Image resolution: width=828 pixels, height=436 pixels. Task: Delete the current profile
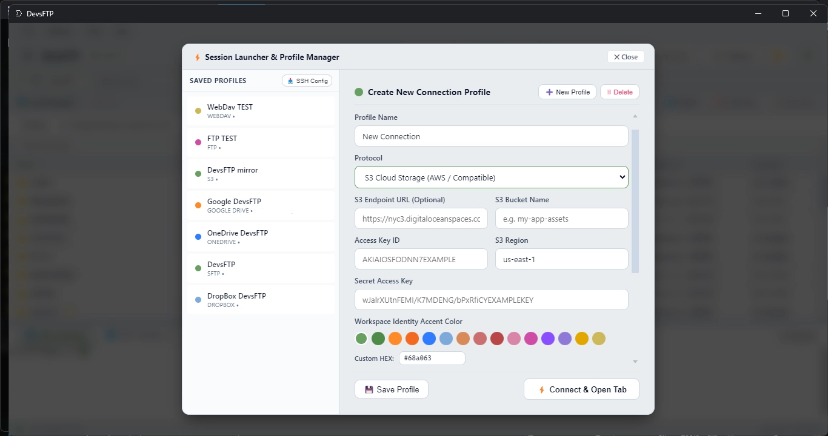click(619, 92)
